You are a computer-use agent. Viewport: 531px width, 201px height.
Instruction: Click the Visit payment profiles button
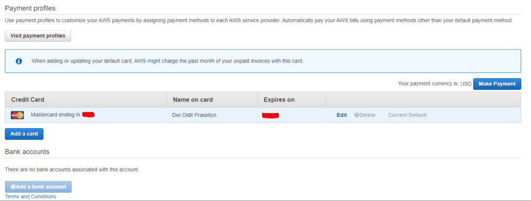tap(37, 36)
